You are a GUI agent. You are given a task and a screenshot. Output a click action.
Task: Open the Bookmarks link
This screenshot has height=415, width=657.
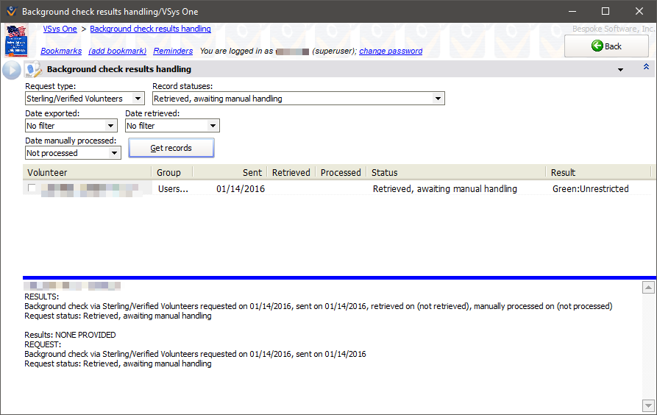pos(61,52)
